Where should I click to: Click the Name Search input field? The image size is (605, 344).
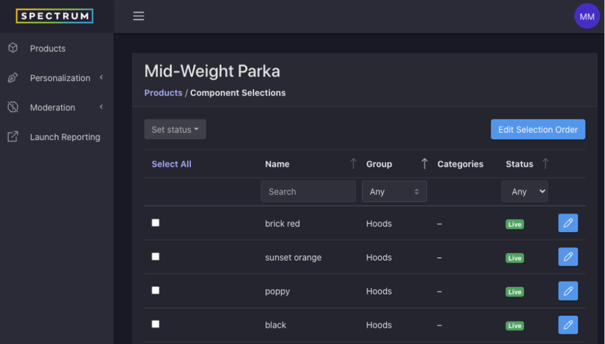[308, 192]
